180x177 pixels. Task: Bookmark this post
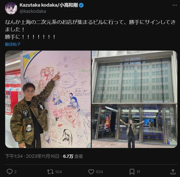pyautogui.click(x=132, y=172)
